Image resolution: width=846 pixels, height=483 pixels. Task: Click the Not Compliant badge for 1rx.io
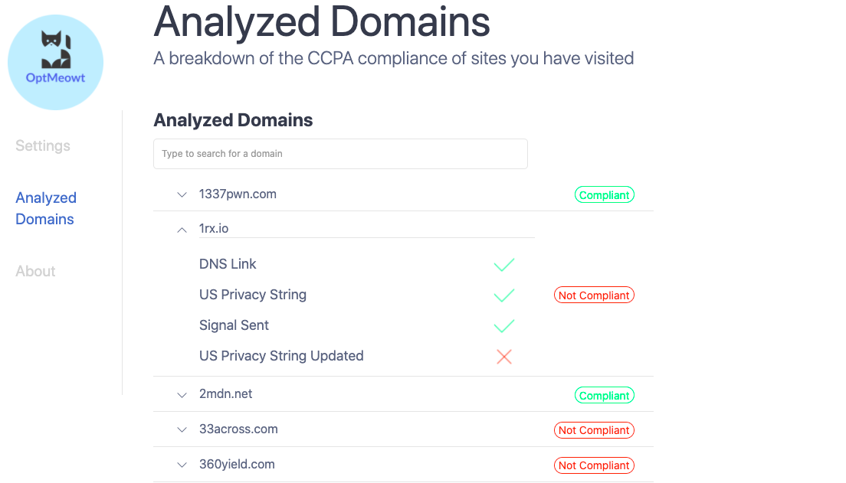594,295
